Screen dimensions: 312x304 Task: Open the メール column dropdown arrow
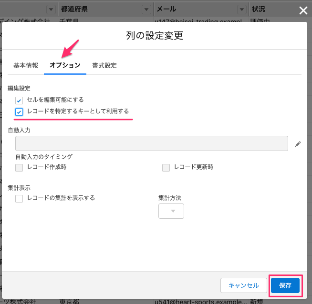pos(242,10)
